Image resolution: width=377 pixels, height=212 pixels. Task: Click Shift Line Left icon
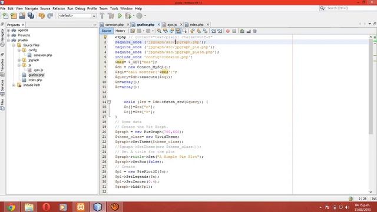213,31
